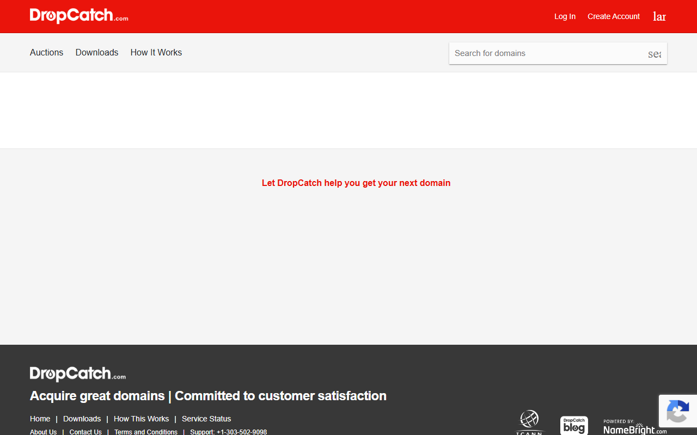Click the search icon in the domain search box
Image resolution: width=697 pixels, height=435 pixels.
[655, 53]
